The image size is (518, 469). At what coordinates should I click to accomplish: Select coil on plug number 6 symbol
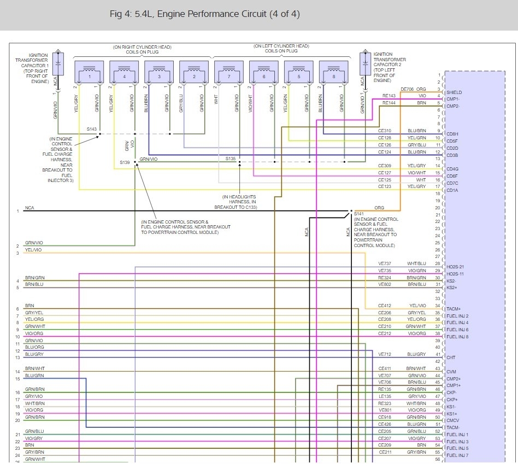click(264, 72)
